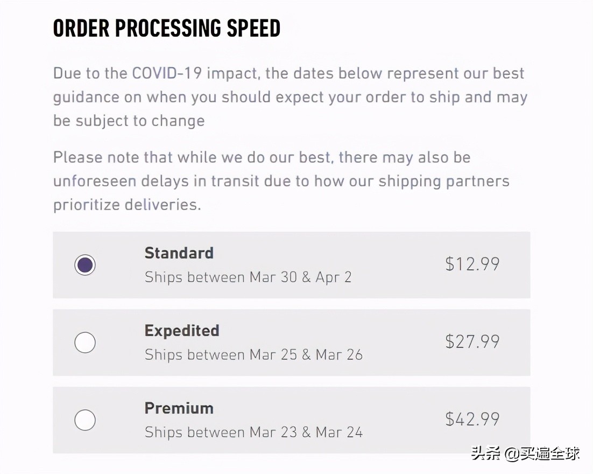Click the shipping partners delays paragraph

280,180
